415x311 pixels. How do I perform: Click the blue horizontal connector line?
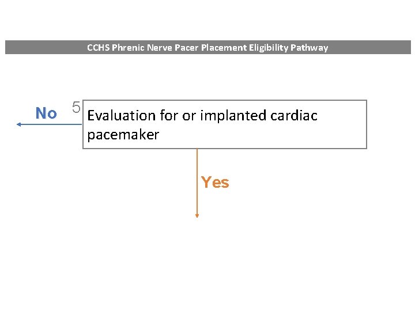click(x=52, y=124)
